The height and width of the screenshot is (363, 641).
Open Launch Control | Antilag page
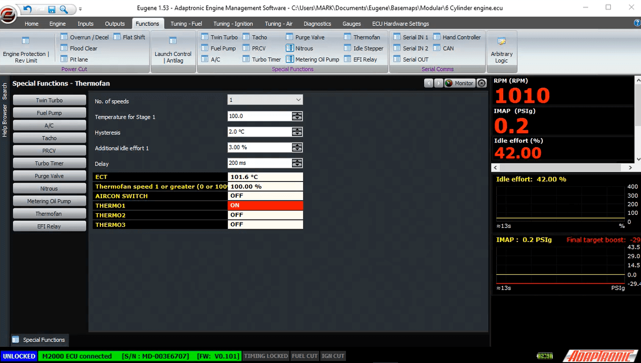pos(173,50)
